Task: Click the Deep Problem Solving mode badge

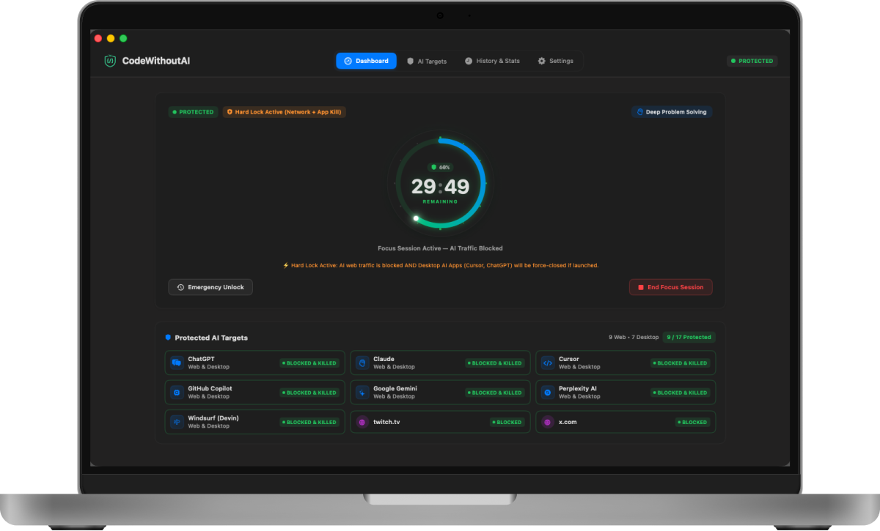Action: pos(672,112)
